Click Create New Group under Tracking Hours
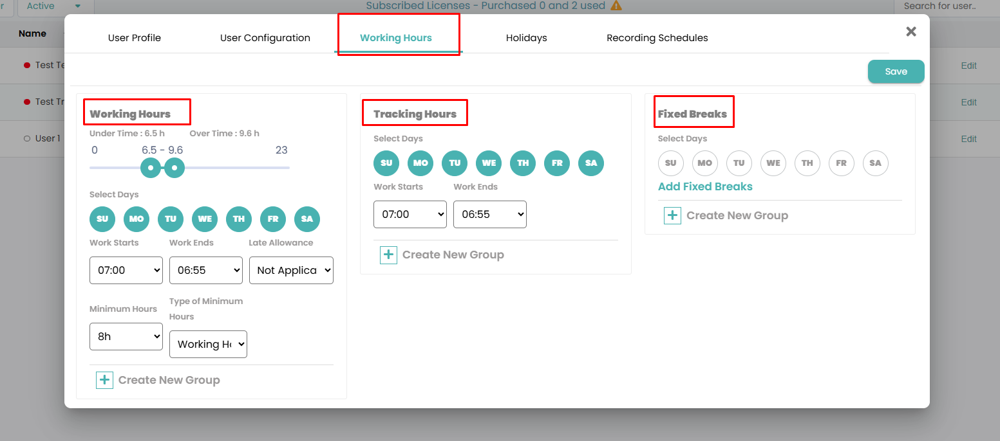 tap(453, 255)
